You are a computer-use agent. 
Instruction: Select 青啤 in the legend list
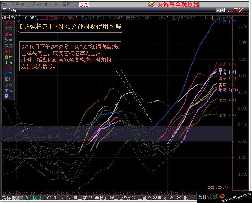coord(8,57)
